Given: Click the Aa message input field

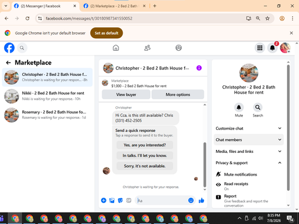Looking at the screenshot, I should tap(161, 200).
